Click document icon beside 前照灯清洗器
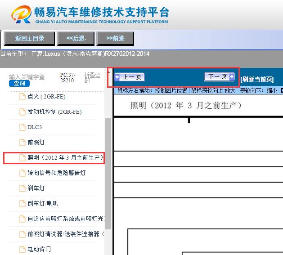The height and width of the screenshot is (255, 283). point(22,234)
